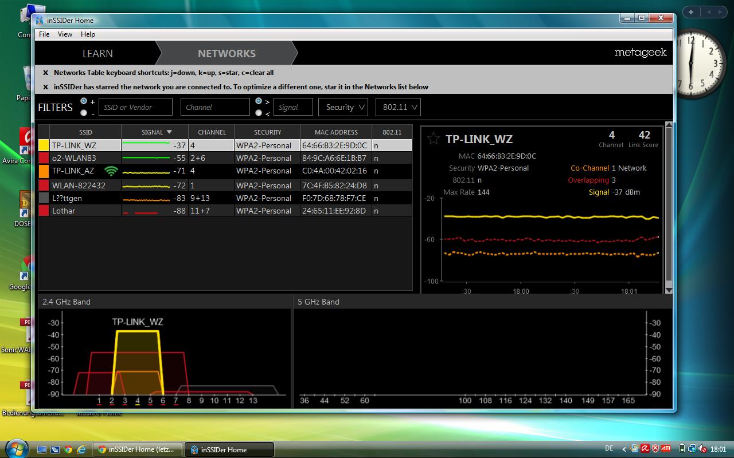
Task: Click the DE language indicator in taskbar
Action: [609, 448]
